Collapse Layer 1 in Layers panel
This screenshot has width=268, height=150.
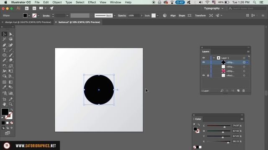(214, 58)
